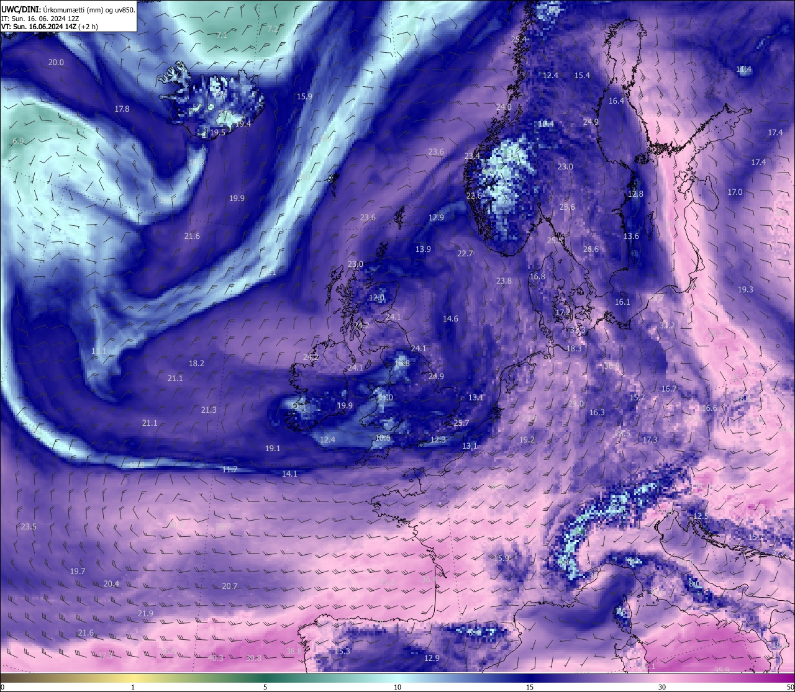Viewport: 795px width, 692px height.
Task: Click the 12.8 value label
Action: click(x=635, y=194)
